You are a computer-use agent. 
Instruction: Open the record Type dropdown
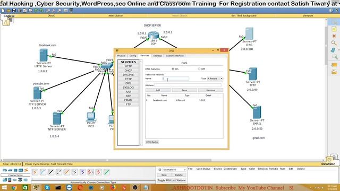click(215, 79)
